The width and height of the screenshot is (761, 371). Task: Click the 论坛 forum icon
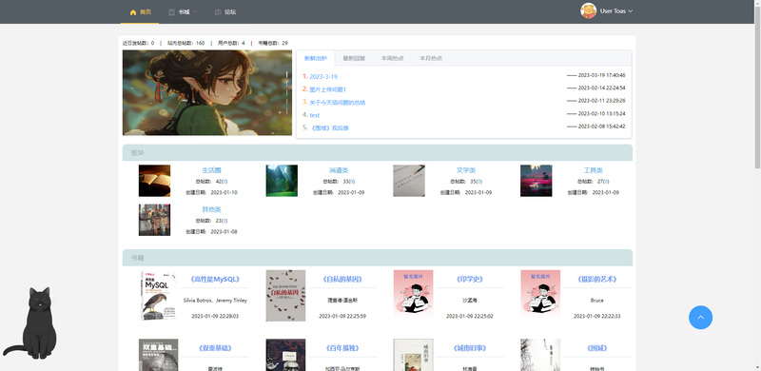coord(218,12)
